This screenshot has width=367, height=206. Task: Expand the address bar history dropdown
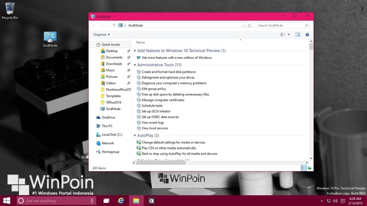point(243,25)
